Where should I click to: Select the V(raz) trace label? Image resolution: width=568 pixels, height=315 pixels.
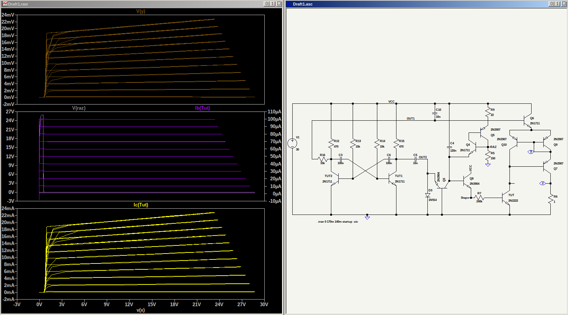[x=79, y=108]
